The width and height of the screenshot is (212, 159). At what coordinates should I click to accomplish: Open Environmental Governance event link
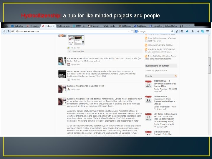pyautogui.click(x=164, y=100)
